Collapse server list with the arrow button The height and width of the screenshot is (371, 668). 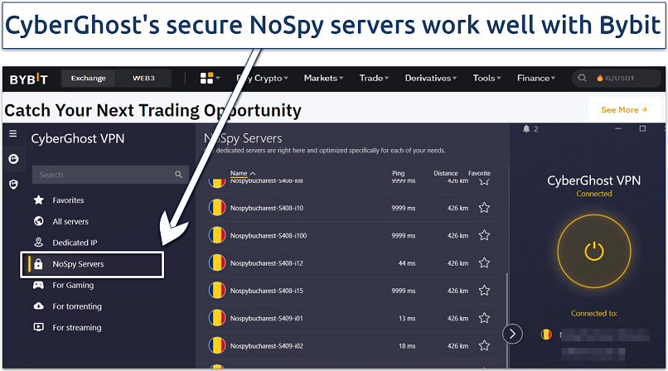513,334
